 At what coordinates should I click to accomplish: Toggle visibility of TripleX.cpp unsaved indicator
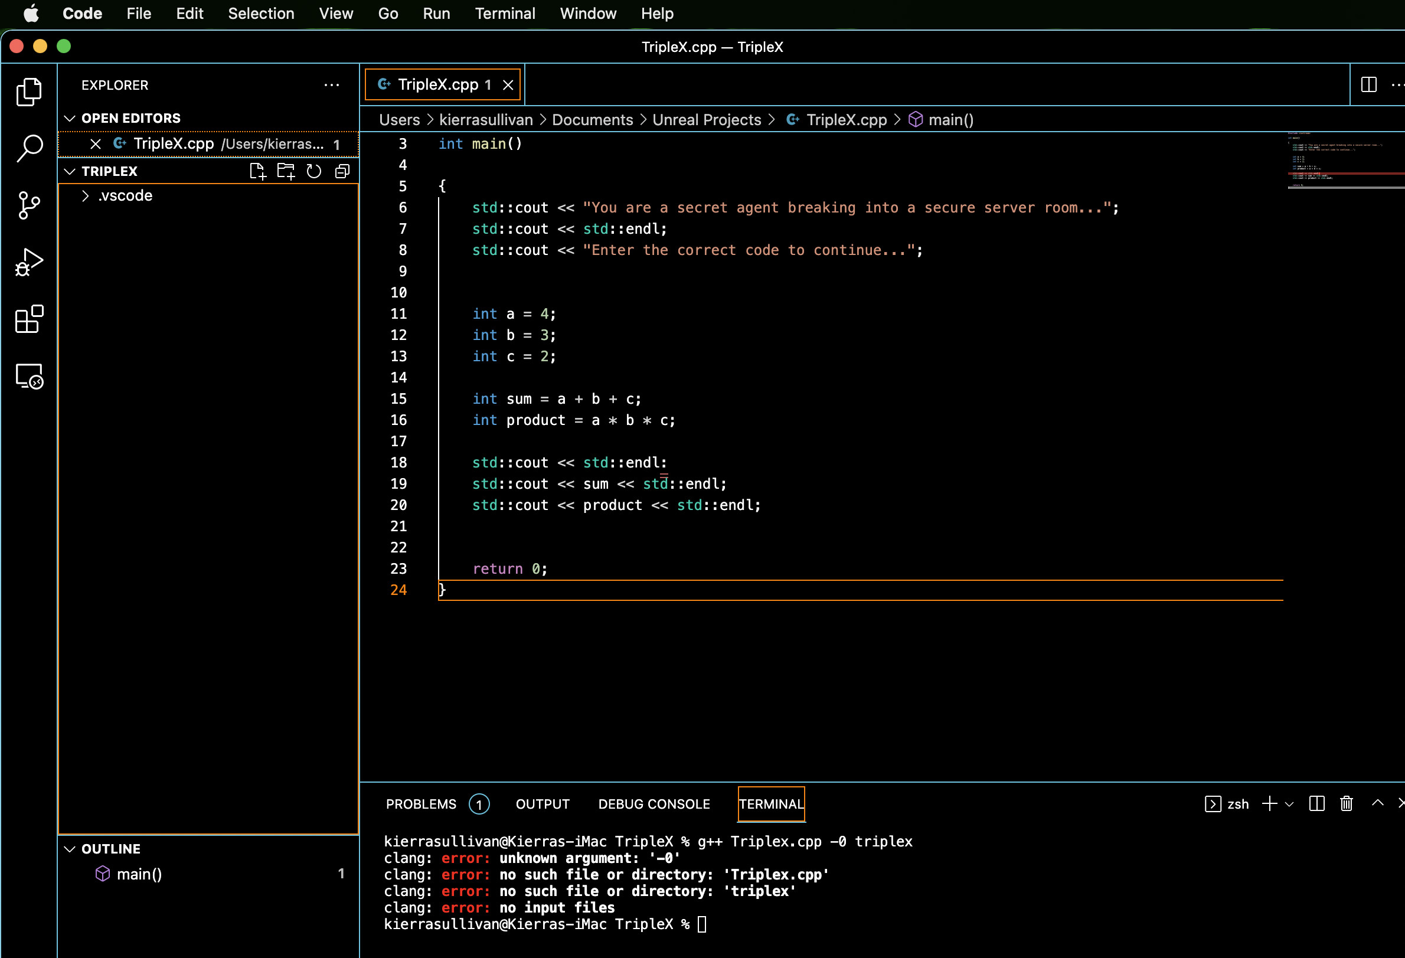point(490,84)
